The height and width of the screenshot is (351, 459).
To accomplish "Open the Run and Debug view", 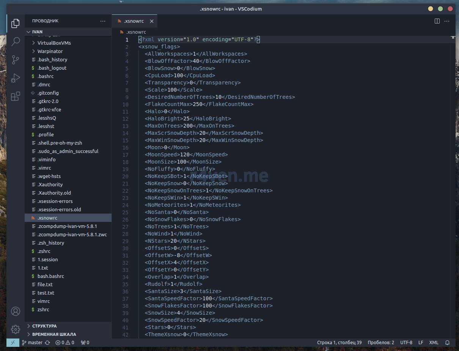I will click(x=16, y=78).
